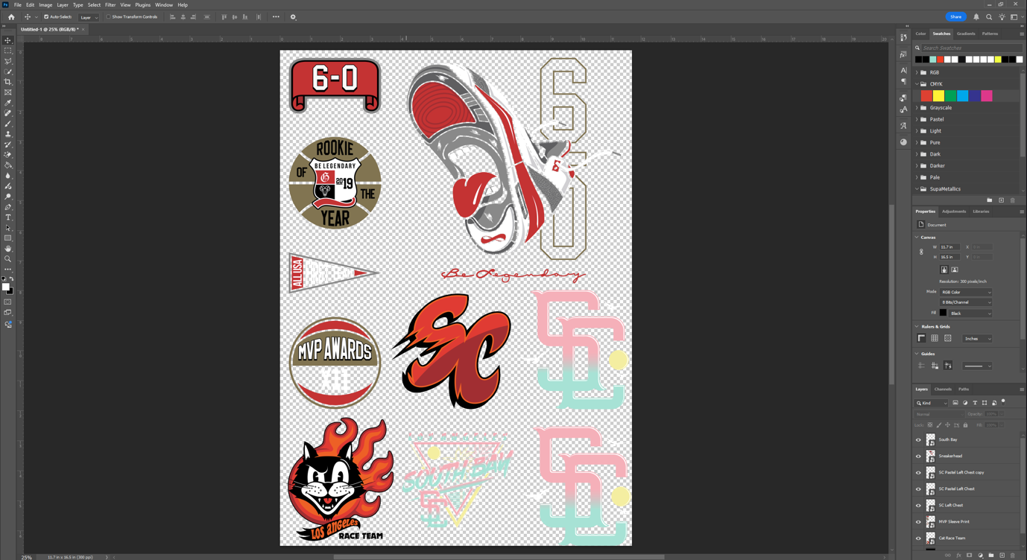Image resolution: width=1027 pixels, height=560 pixels.
Task: Click the canvas Width input field
Action: click(x=949, y=246)
